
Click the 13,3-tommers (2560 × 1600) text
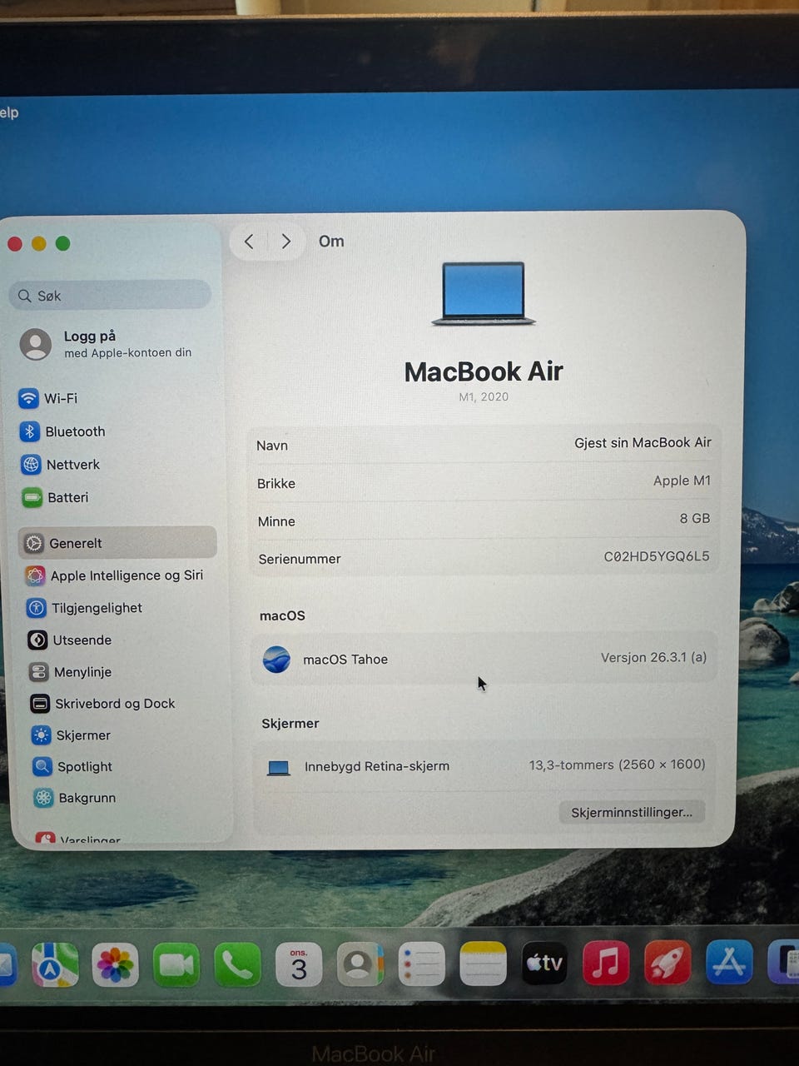617,765
